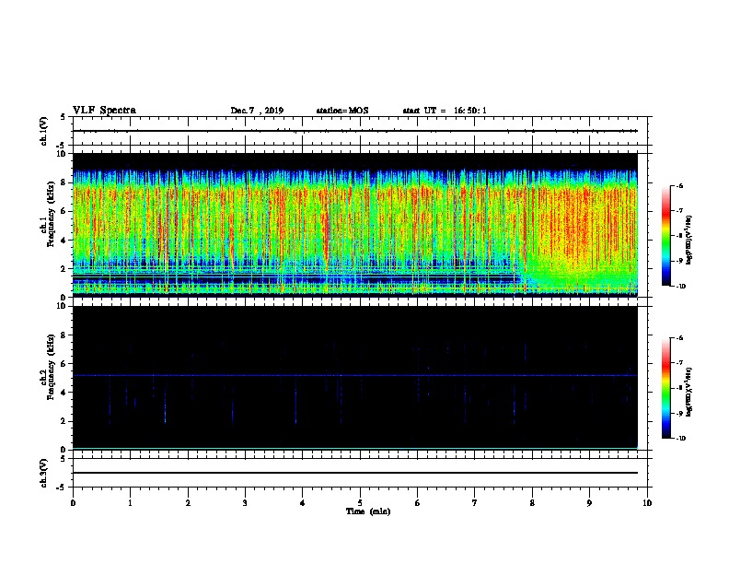Click the blue horizontal line in ch.2 spectrogram
The width and height of the screenshot is (729, 564).
(354, 375)
